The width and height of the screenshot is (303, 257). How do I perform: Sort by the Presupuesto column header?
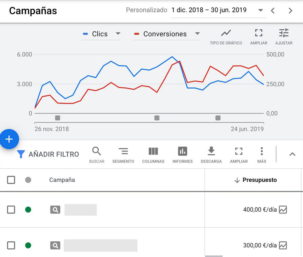[259, 180]
